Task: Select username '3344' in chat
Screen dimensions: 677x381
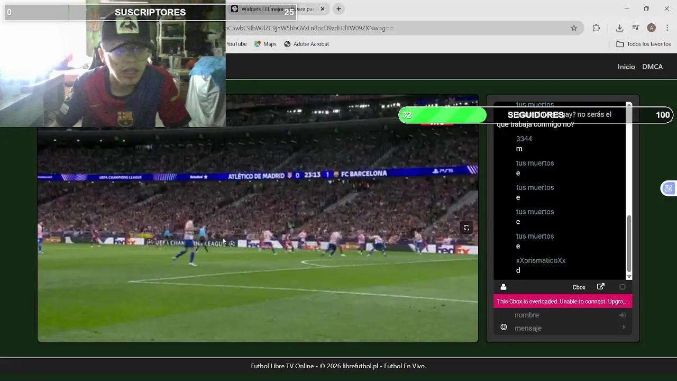Action: pos(524,139)
